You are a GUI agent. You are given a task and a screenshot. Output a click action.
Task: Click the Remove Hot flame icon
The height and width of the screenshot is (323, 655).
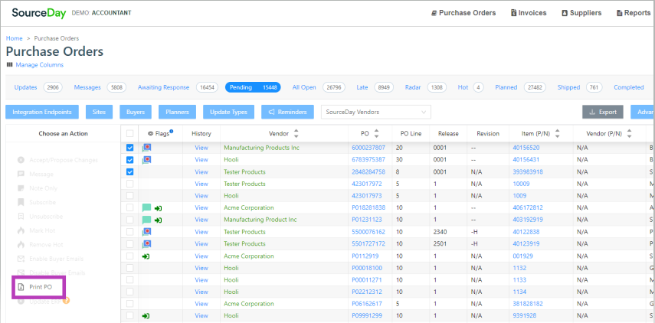[x=21, y=244]
